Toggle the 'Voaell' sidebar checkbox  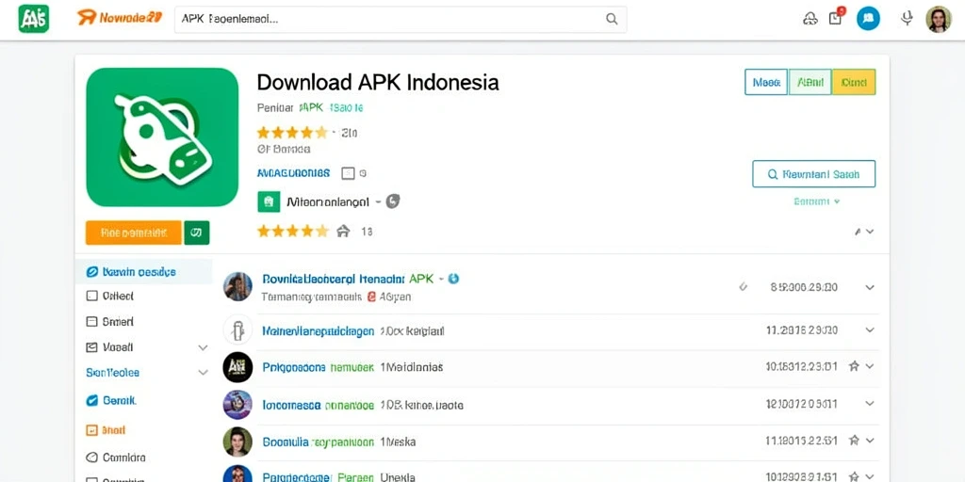point(91,347)
